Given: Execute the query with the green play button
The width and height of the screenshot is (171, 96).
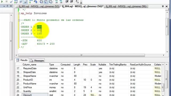Looking at the screenshot, I should pyautogui.click(x=2, y=2).
